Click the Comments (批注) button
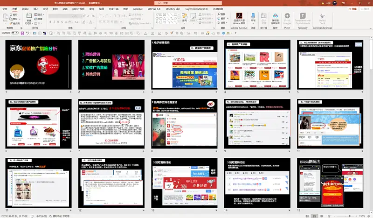Image resolution: width=373 pixels, height=218 pixels. click(x=365, y=9)
